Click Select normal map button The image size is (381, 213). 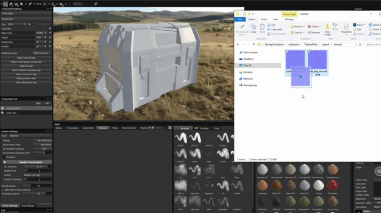(26, 58)
